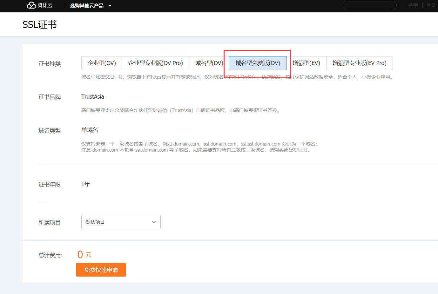Screen dimensions: 438x294
Task: Click the TrustAsia certificate brand
Action: tap(92, 97)
